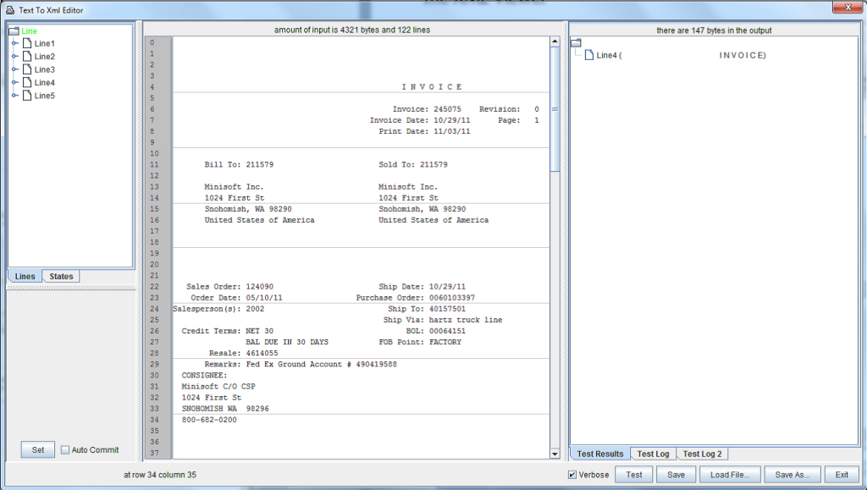The height and width of the screenshot is (490, 867).
Task: Click the editor scrollbar's down arrow
Action: pos(555,454)
